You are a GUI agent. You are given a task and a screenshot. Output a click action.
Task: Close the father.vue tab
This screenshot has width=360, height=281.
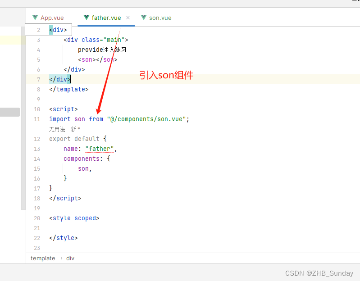(128, 18)
